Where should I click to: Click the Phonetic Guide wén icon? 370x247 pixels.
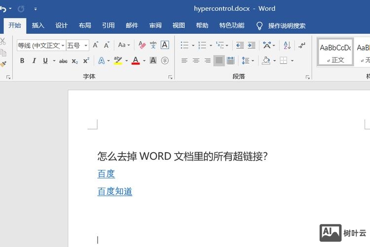[x=153, y=45]
